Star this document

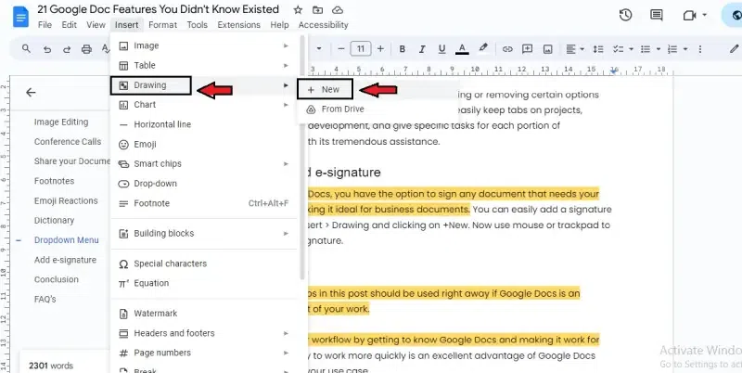coord(298,10)
